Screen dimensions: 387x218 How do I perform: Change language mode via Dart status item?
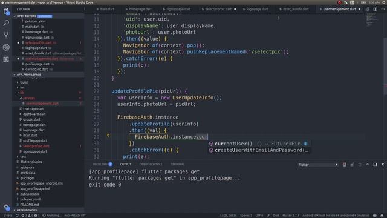point(276,216)
